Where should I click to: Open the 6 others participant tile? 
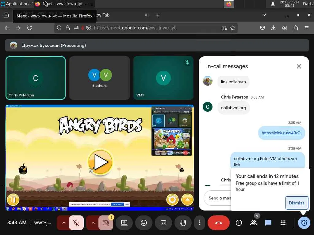pyautogui.click(x=100, y=78)
